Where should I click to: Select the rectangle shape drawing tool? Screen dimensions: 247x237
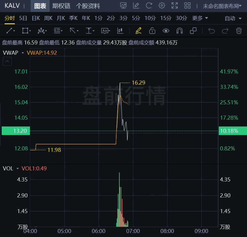click(x=26, y=31)
